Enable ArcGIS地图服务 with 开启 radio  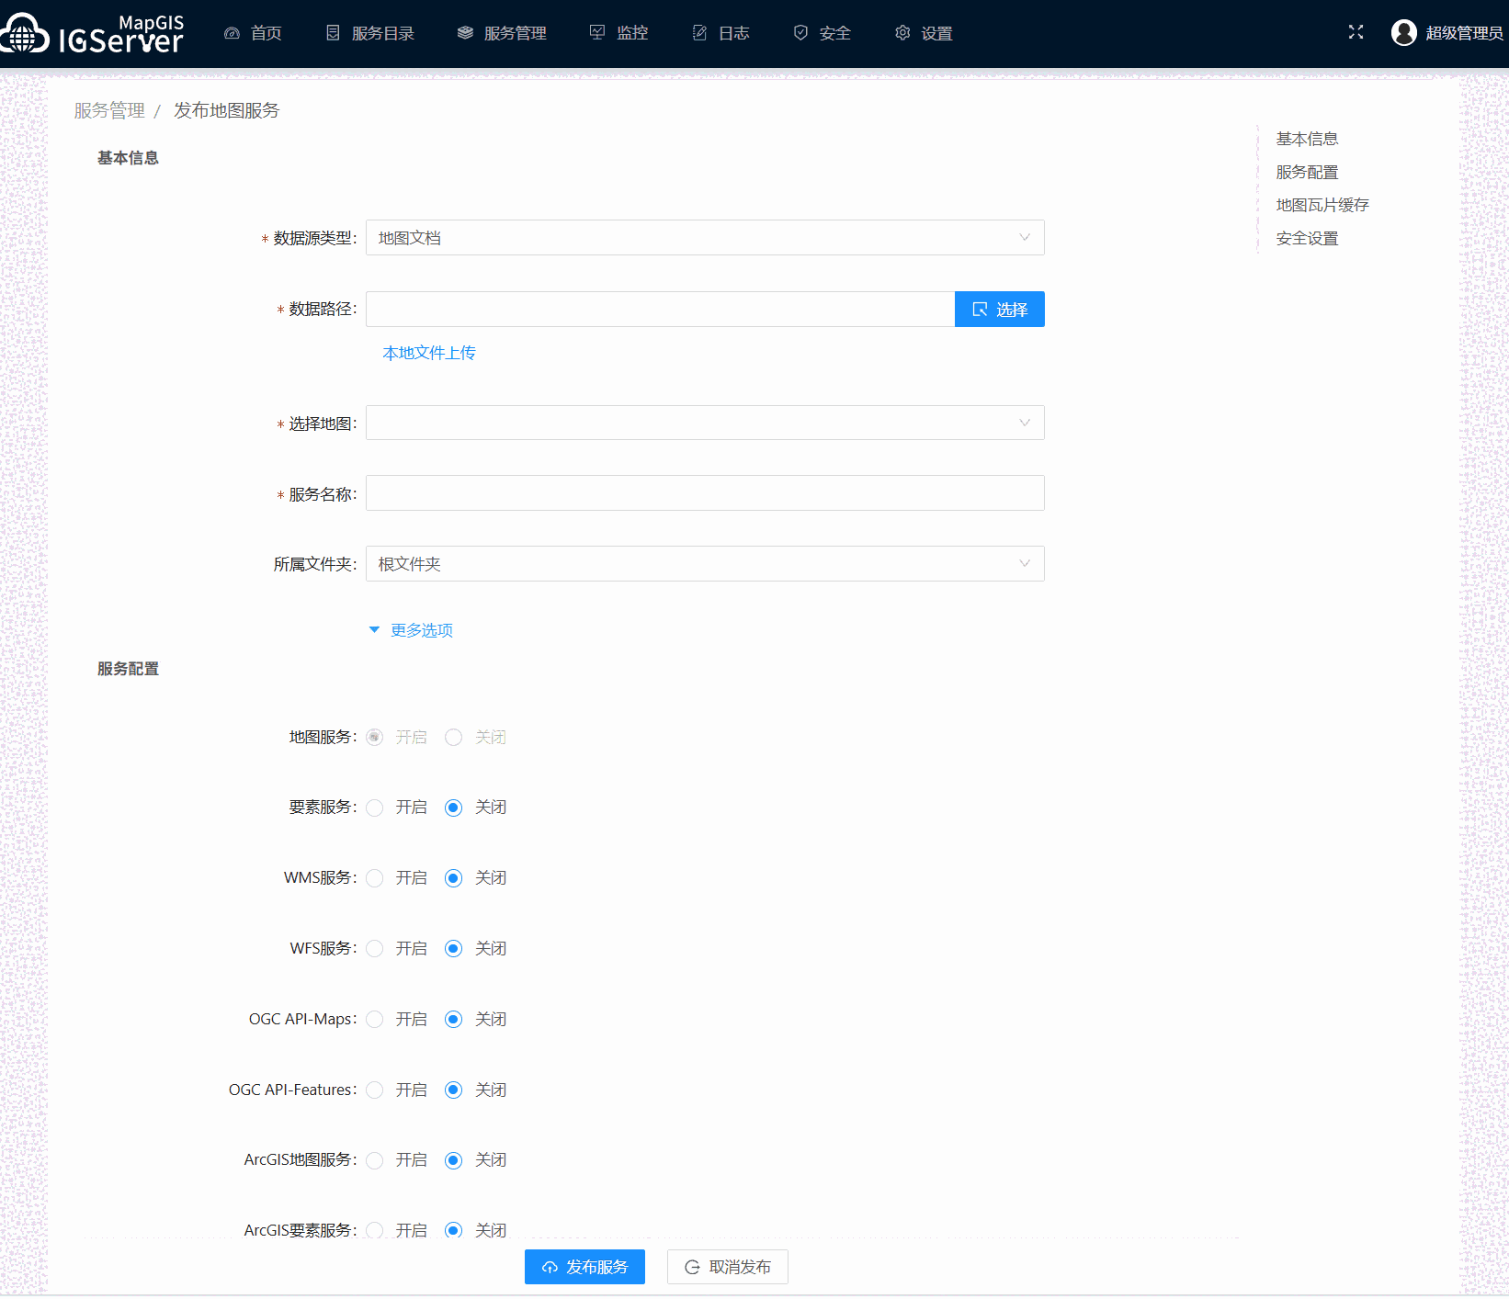click(375, 1160)
